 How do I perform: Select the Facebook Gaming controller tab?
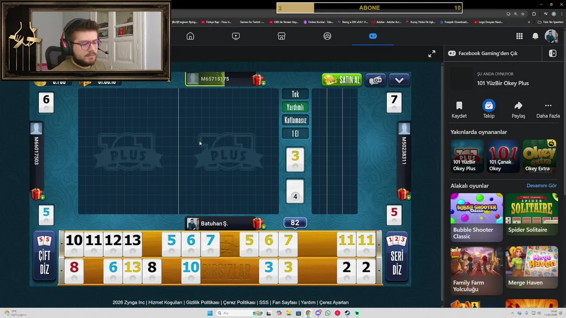[373, 36]
